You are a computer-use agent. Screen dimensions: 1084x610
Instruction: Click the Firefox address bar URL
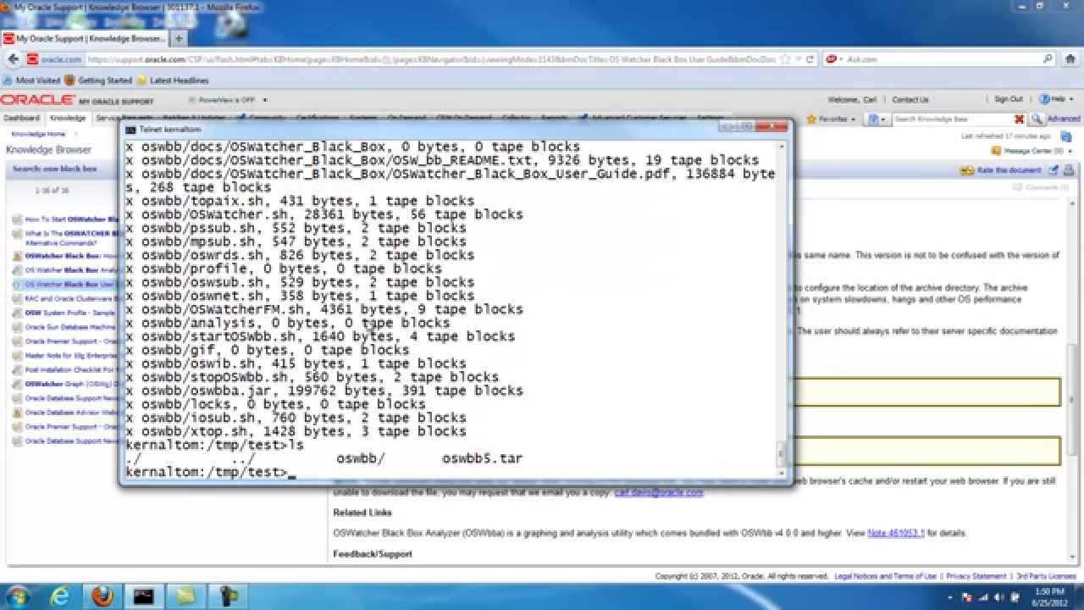click(x=432, y=59)
